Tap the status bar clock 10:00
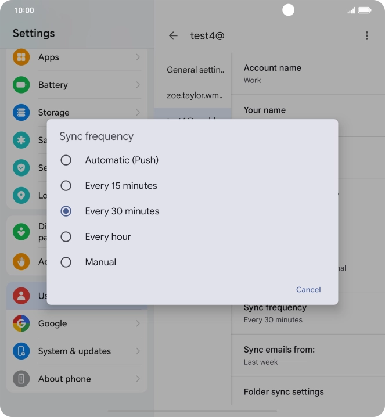This screenshot has width=385, height=417. point(24,10)
